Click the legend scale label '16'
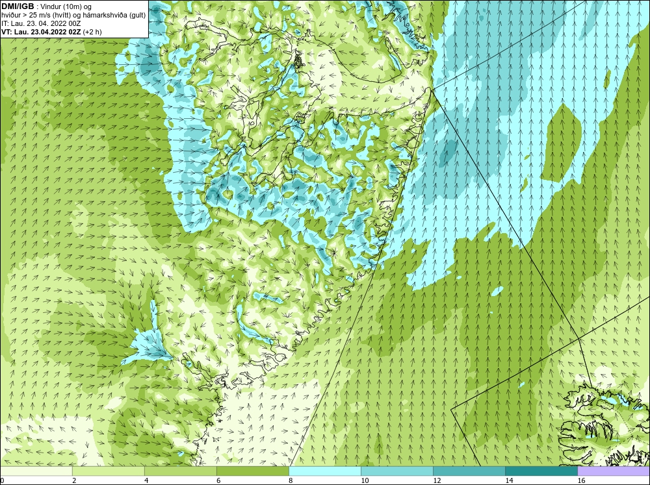This screenshot has width=650, height=485. [580, 480]
